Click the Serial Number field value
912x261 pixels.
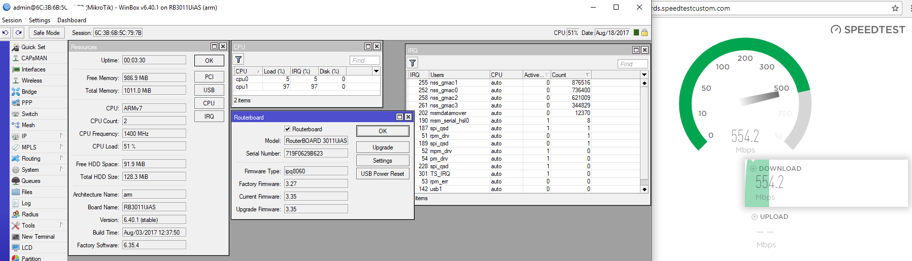(316, 154)
